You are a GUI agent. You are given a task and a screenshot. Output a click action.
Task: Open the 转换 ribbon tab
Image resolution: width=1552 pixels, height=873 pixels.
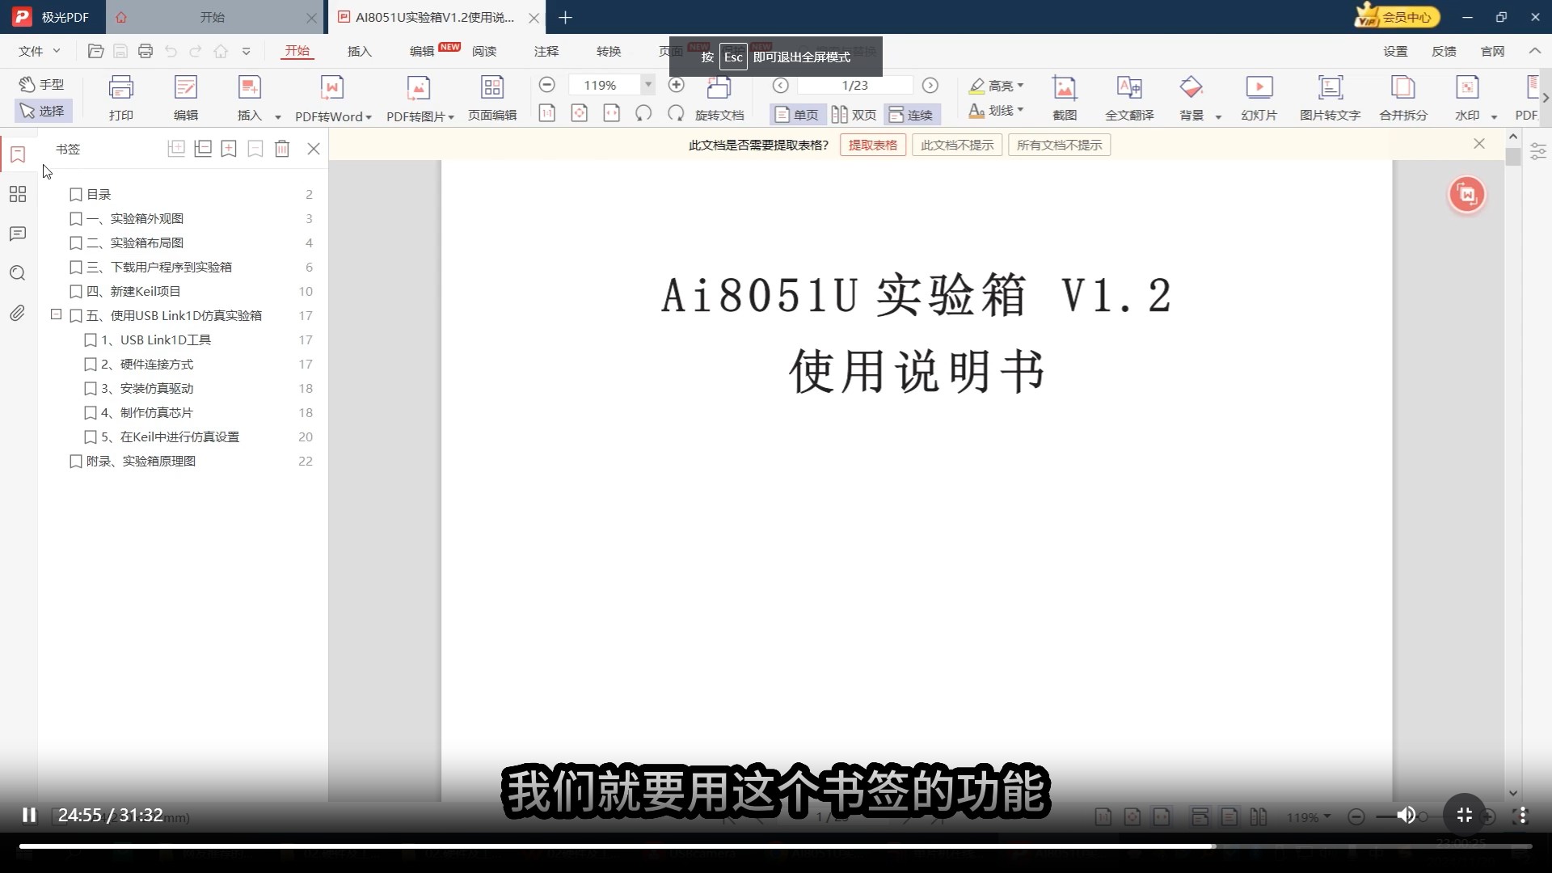608,51
